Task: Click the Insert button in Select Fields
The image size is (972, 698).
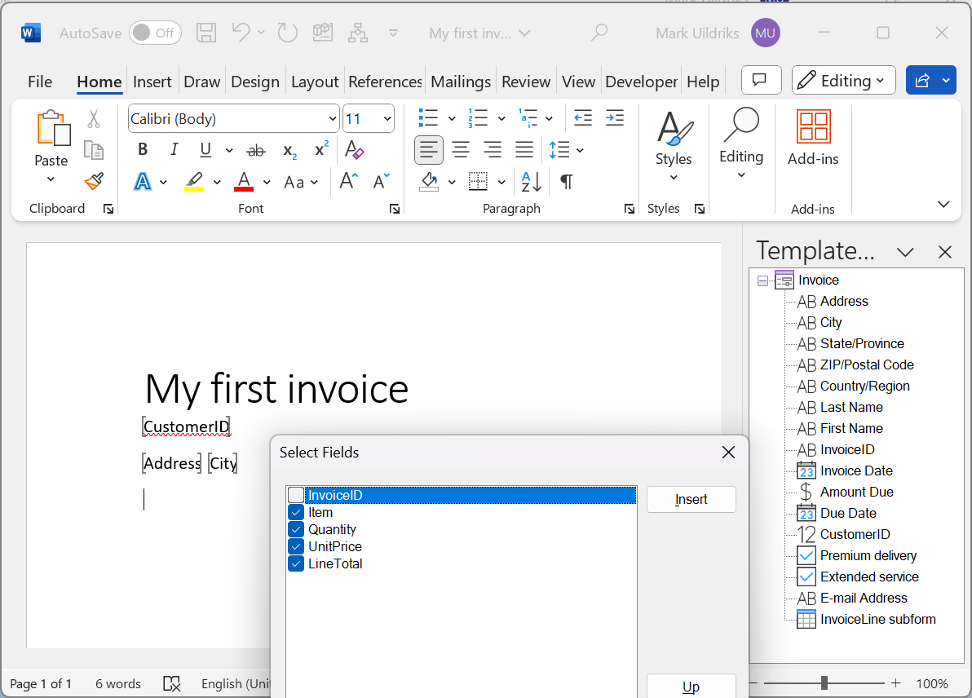Action: coord(691,500)
